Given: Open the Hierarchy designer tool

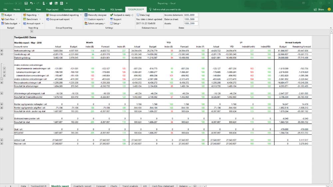Looking at the screenshot, I should (x=97, y=15).
